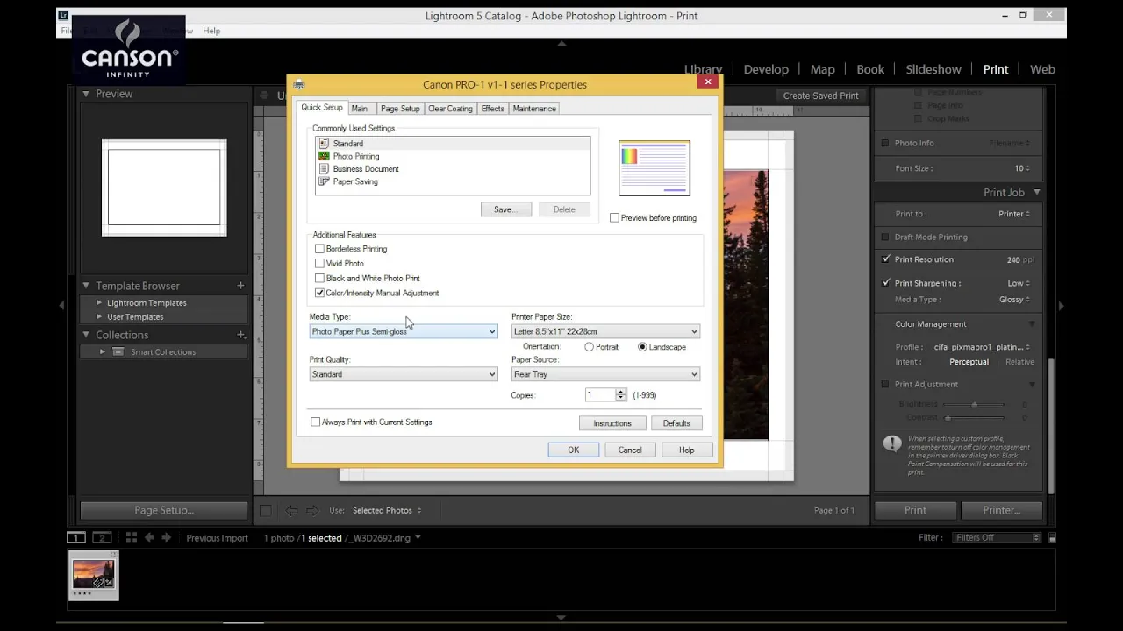Add new collection with Collections plus icon
Image resolution: width=1123 pixels, height=631 pixels.
pos(240,334)
